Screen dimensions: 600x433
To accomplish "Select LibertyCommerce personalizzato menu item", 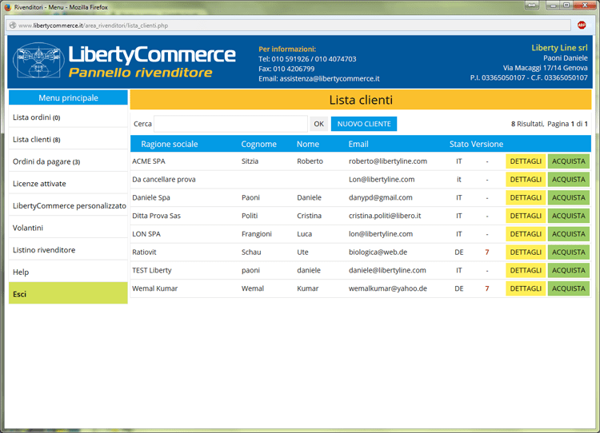I will [68, 205].
